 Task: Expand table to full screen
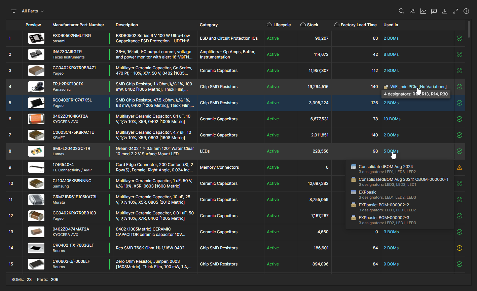pyautogui.click(x=455, y=11)
